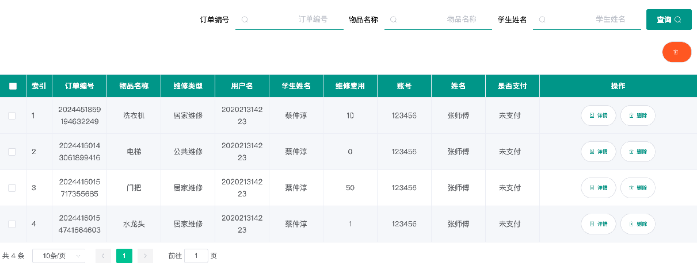The height and width of the screenshot is (270, 697).
Task: View 详情 of the 门把 order
Action: point(599,188)
